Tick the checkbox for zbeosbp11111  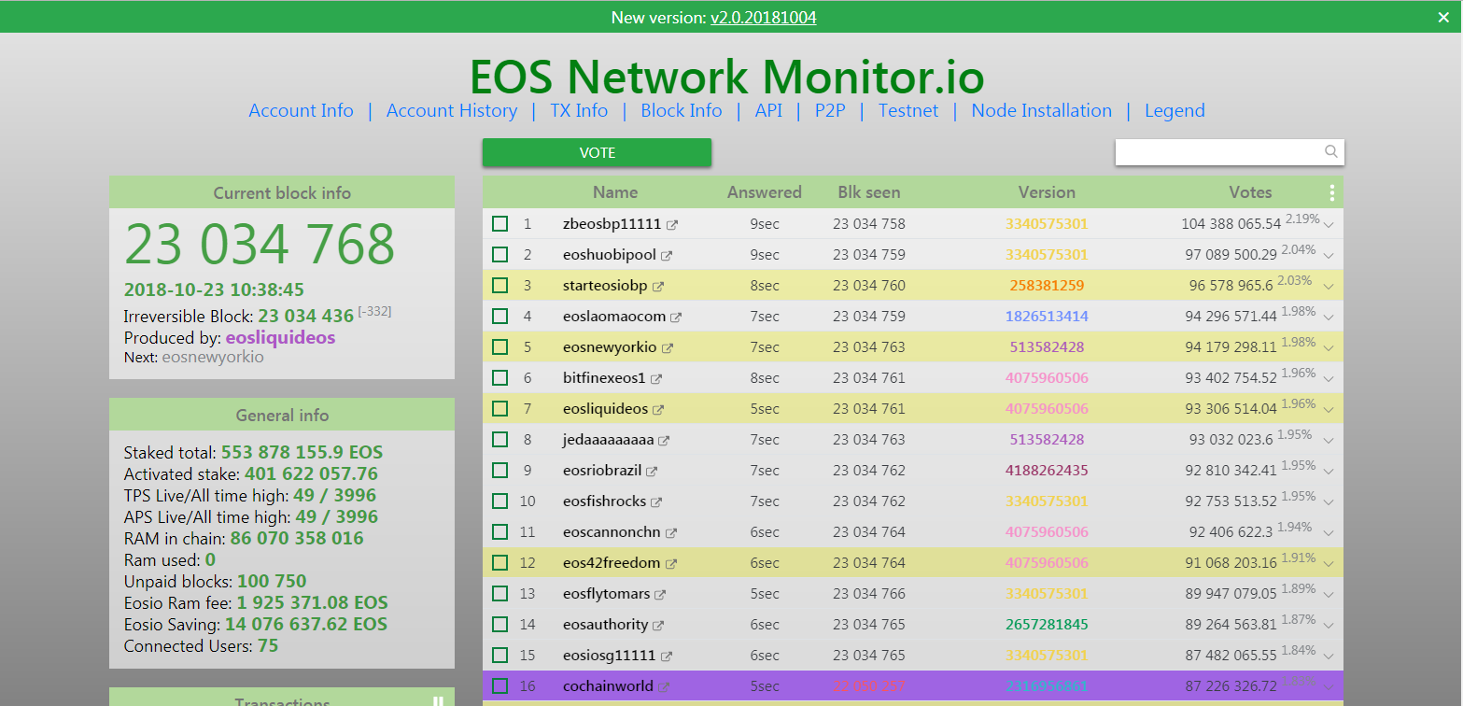(500, 224)
